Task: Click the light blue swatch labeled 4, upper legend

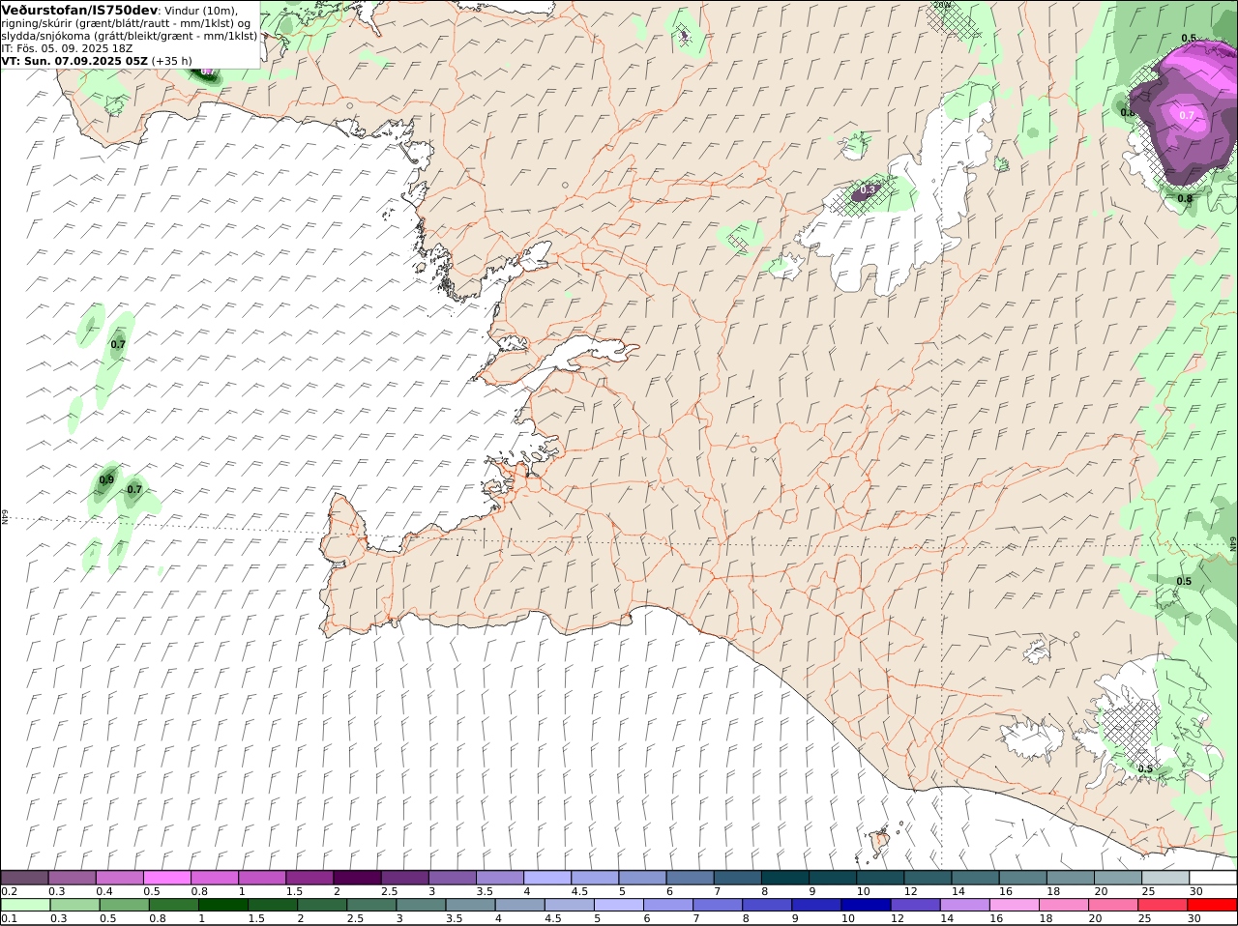Action: 547,878
